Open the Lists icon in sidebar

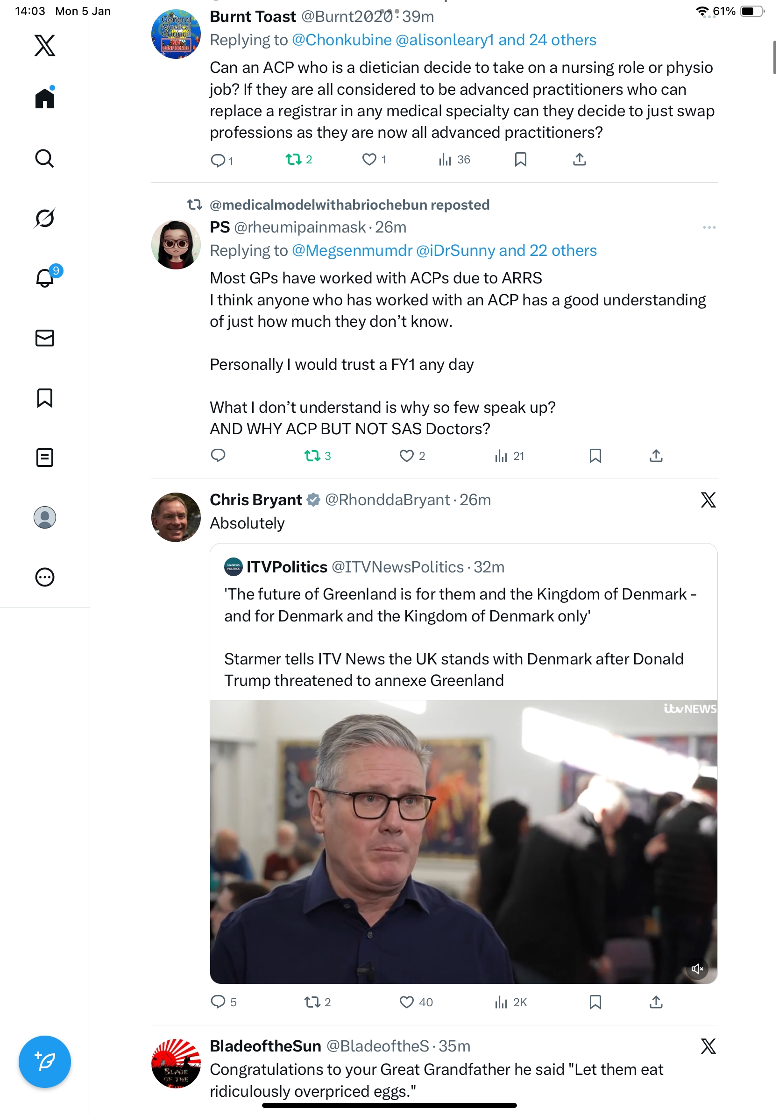point(44,458)
